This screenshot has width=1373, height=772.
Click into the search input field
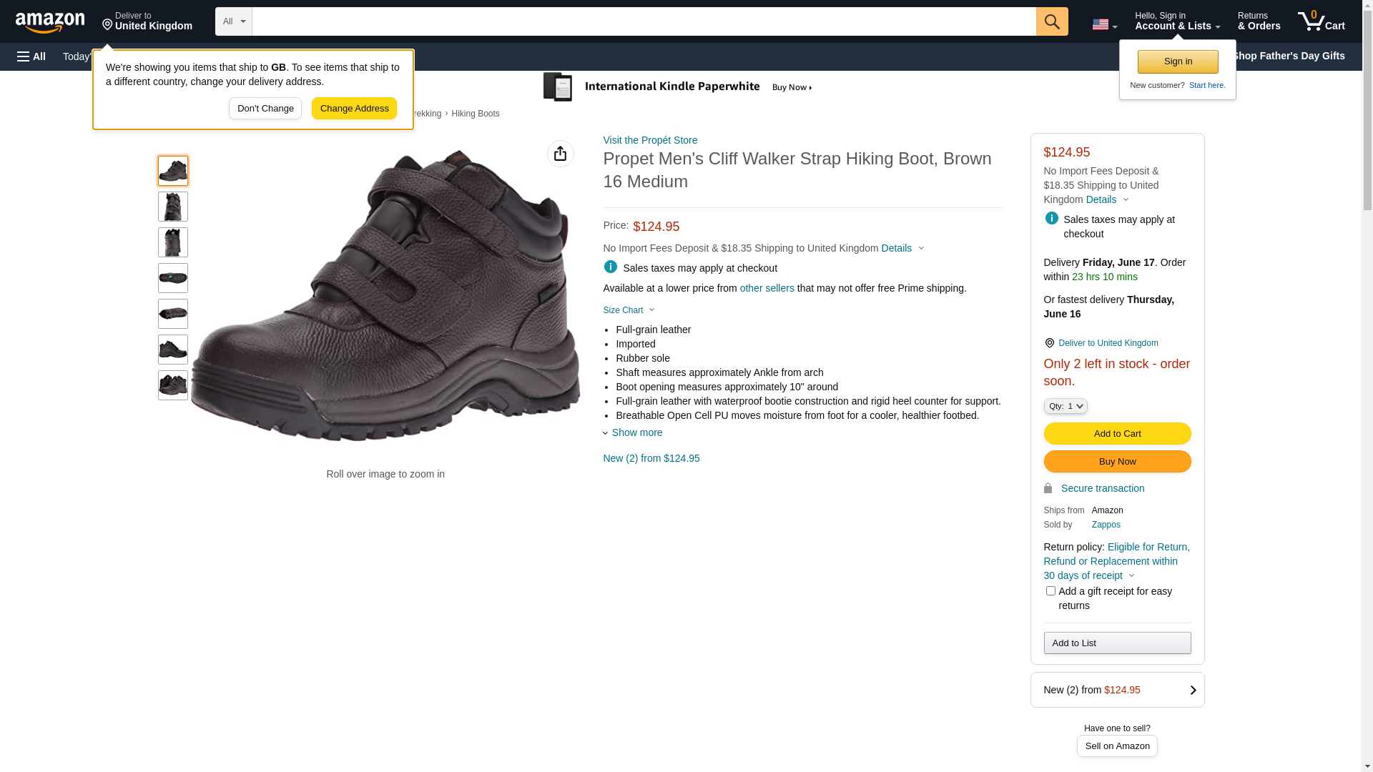pyautogui.click(x=644, y=21)
